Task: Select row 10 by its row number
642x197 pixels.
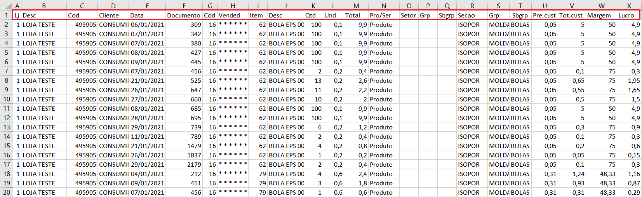Action: (x=6, y=99)
